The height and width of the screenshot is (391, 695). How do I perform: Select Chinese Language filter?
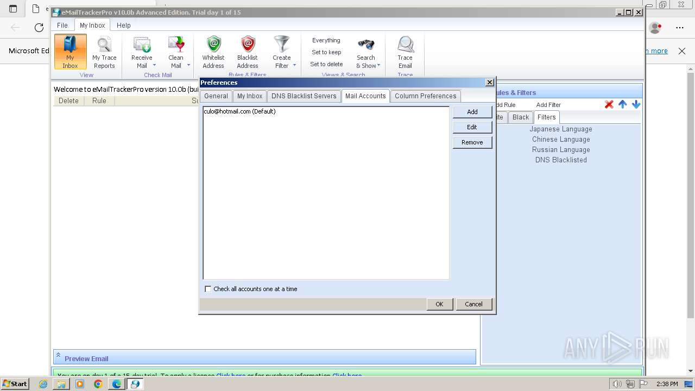(x=561, y=140)
